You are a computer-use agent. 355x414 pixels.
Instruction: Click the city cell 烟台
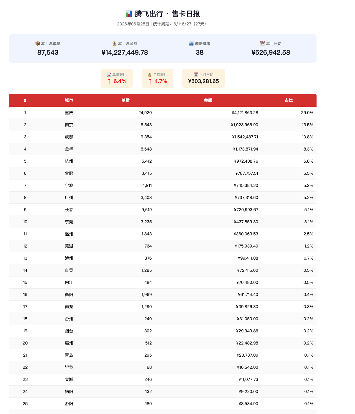69,331
